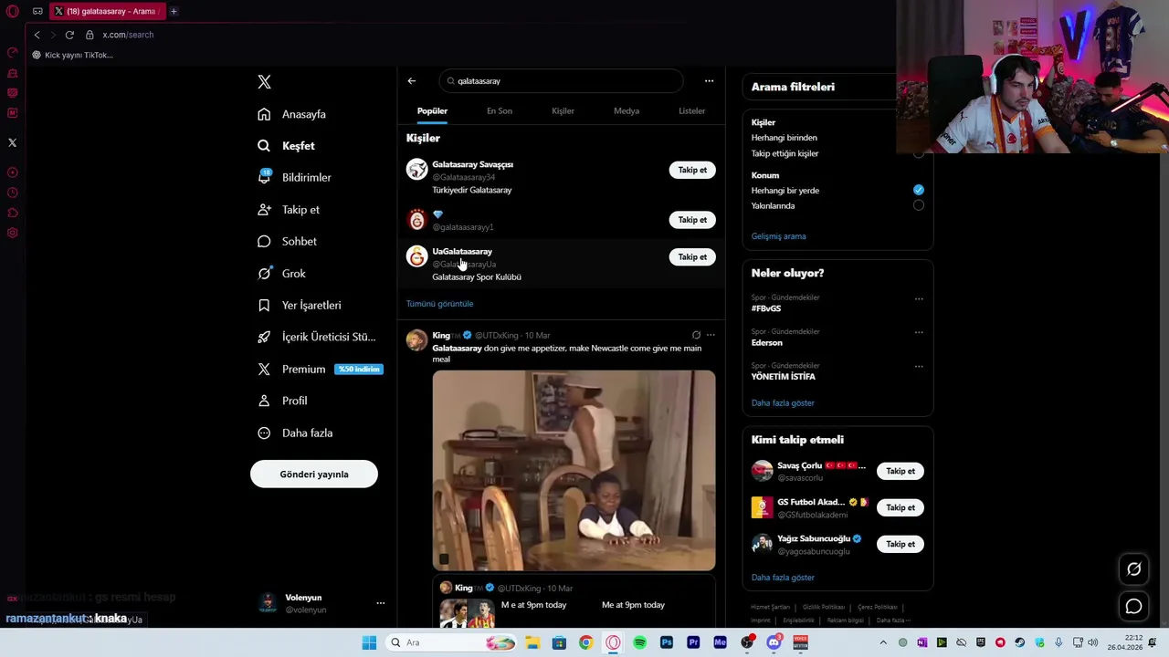The width and height of the screenshot is (1169, 657).
Task: Open Tümünü görüntüle link
Action: click(x=440, y=304)
